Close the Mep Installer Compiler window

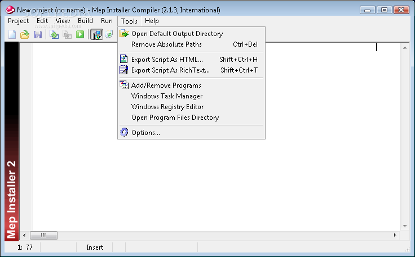[x=401, y=10]
